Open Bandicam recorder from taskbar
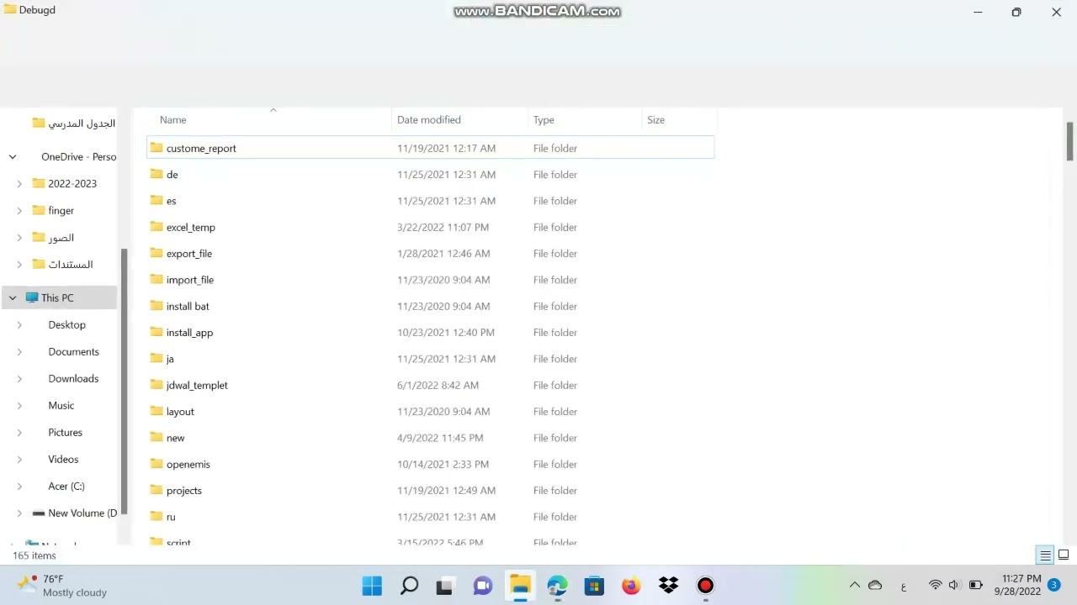 point(705,586)
